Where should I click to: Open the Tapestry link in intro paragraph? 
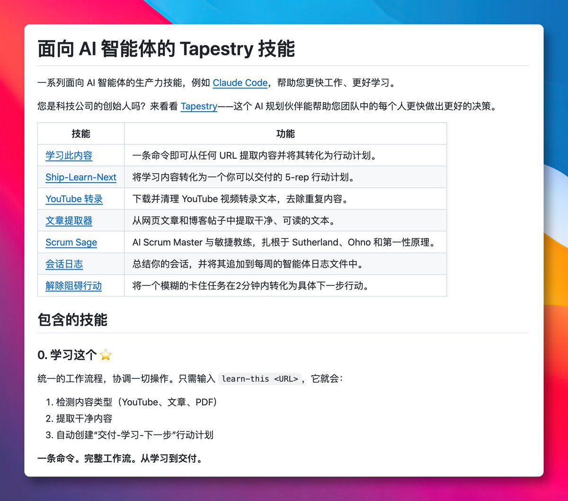pyautogui.click(x=199, y=106)
